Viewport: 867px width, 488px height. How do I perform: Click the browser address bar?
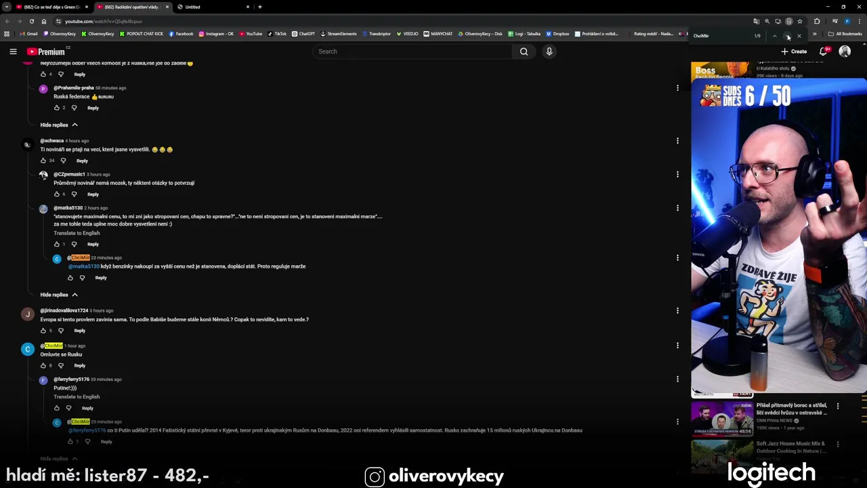point(400,21)
